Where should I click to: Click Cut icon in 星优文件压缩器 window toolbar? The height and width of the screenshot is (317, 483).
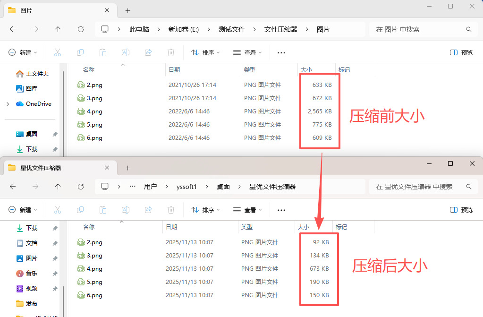tap(58, 210)
